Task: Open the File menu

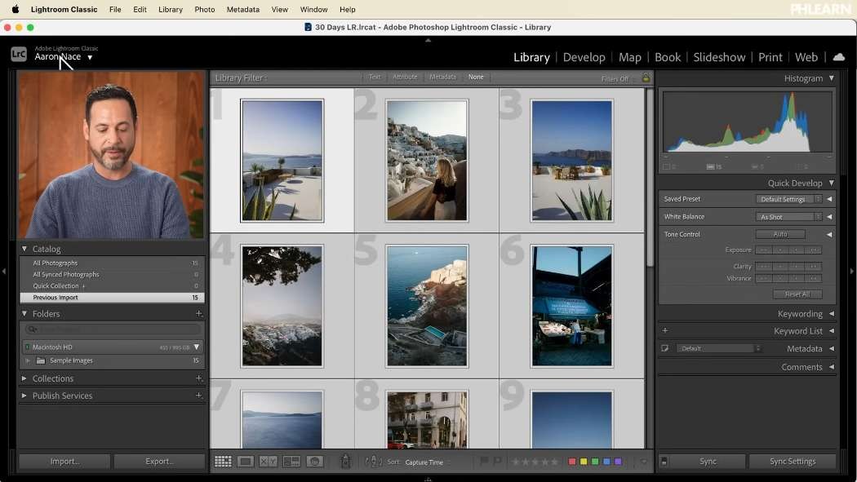Action: (x=115, y=9)
